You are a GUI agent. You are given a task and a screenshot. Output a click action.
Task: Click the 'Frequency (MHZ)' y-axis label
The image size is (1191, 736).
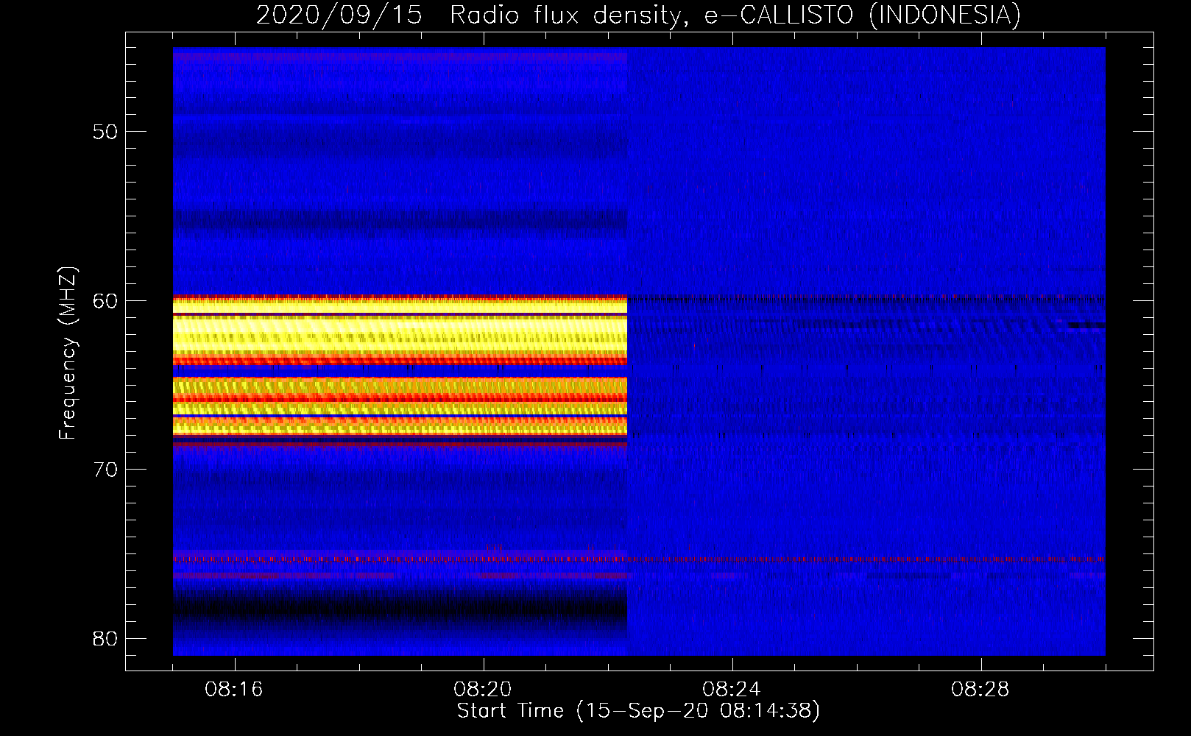click(67, 353)
